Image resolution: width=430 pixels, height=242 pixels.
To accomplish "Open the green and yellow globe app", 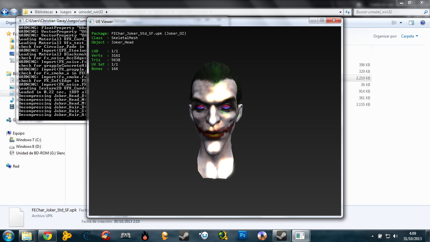I will coord(223,236).
